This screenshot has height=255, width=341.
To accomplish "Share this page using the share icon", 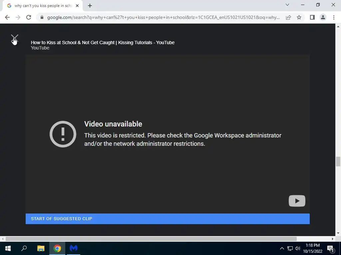I will 288,17.
